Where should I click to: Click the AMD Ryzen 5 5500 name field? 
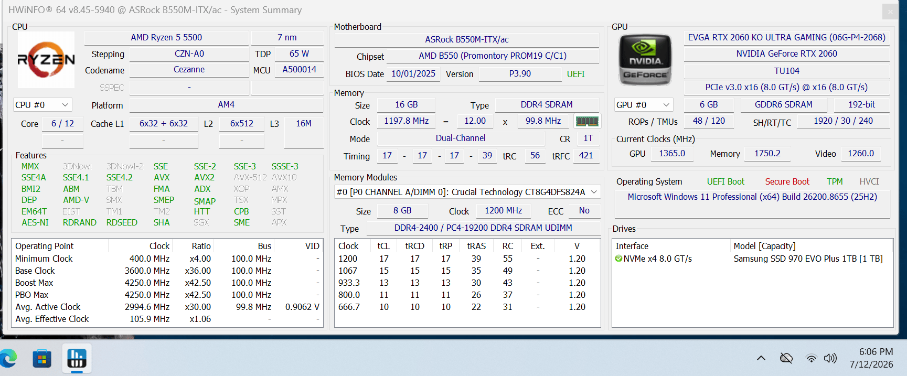click(166, 38)
